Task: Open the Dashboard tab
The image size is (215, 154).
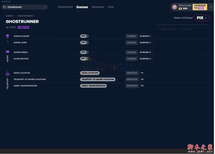Action: pyautogui.click(x=65, y=7)
